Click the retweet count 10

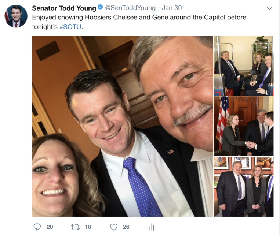[88, 227]
